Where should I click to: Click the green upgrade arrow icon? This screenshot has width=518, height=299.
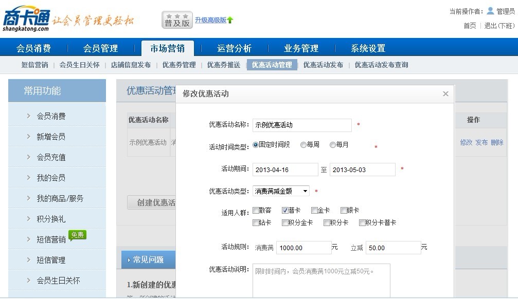click(230, 21)
